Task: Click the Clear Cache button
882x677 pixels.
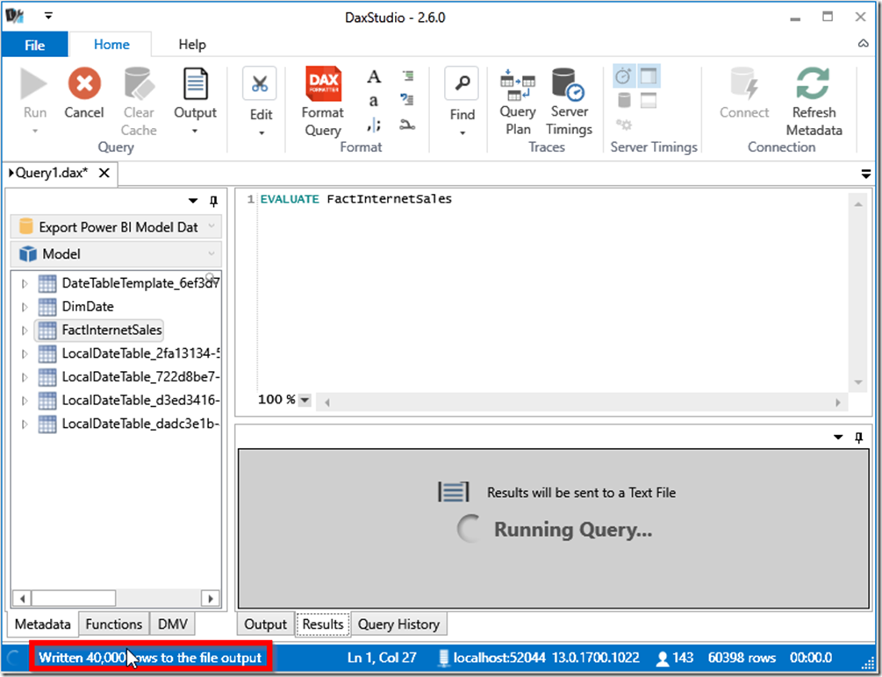Action: (x=139, y=102)
